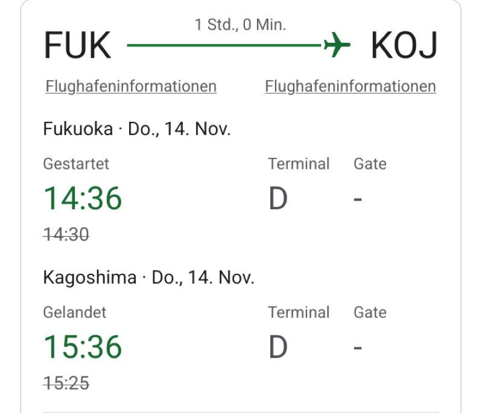This screenshot has height=413, width=482.
Task: Click the green flight progress line
Action: (224, 45)
